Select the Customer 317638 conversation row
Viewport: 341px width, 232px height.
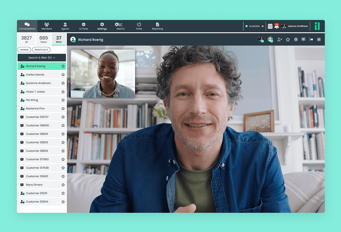42,168
